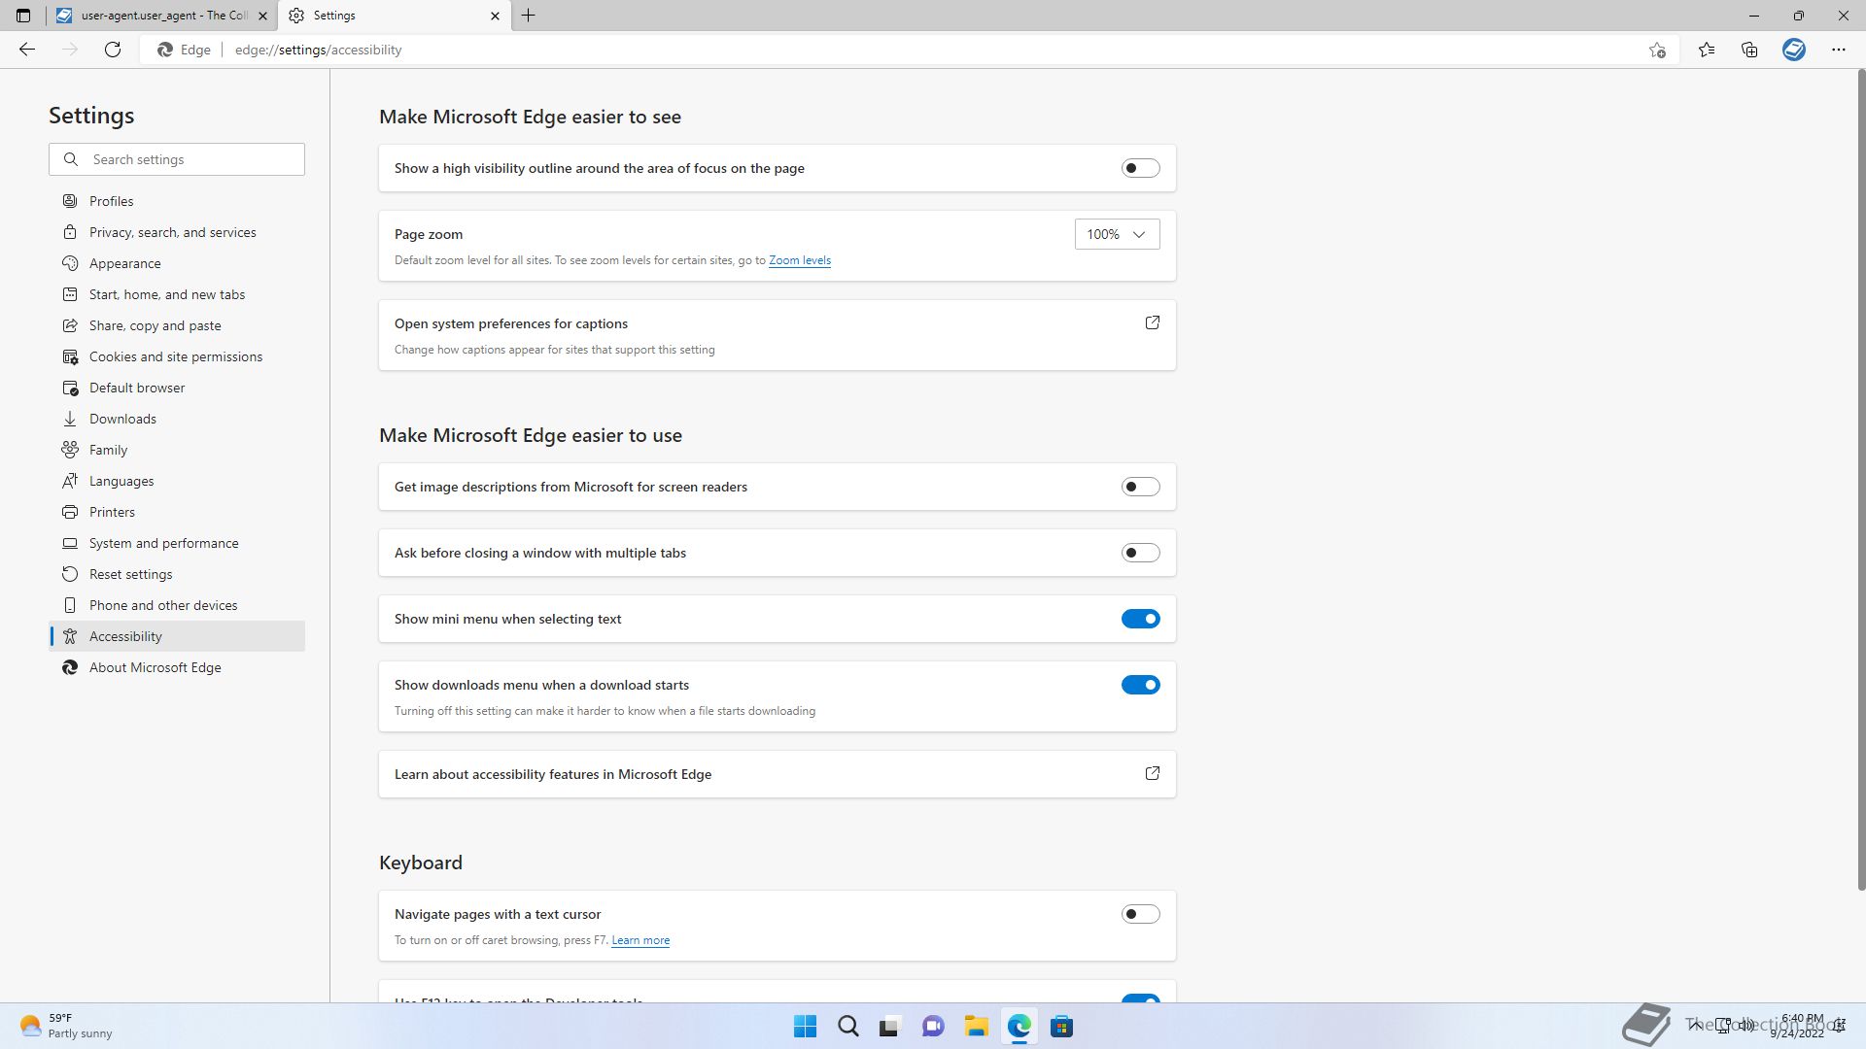This screenshot has height=1049, width=1866.
Task: Open taskbar Search icon
Action: click(x=847, y=1027)
